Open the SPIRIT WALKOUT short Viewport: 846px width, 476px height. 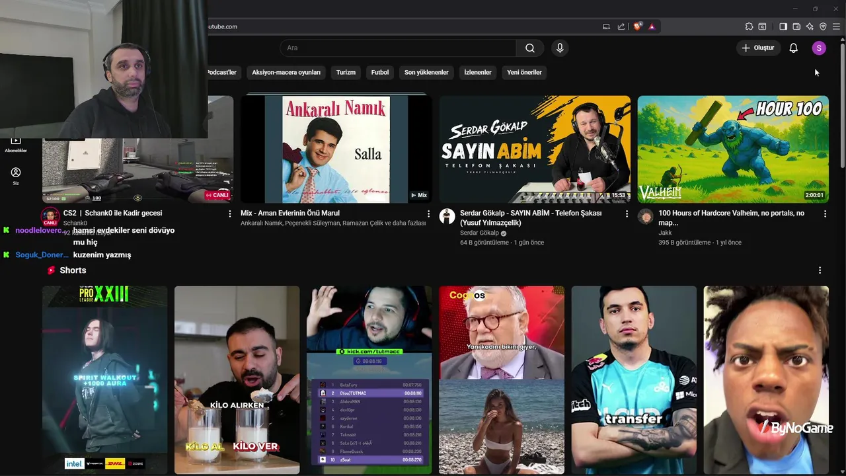pyautogui.click(x=105, y=380)
